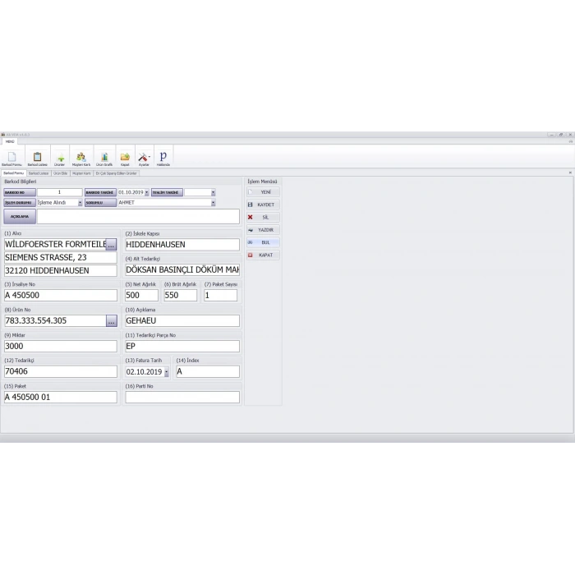Click the TESLİM TARİHİ label button
The image size is (575, 575).
[167, 192]
